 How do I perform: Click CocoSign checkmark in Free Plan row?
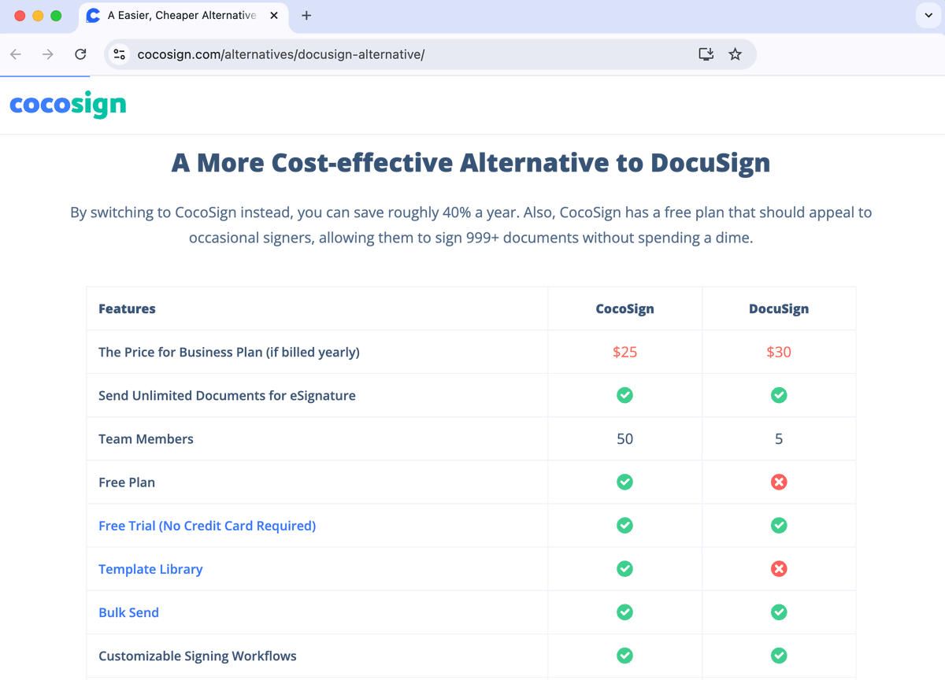coord(624,482)
